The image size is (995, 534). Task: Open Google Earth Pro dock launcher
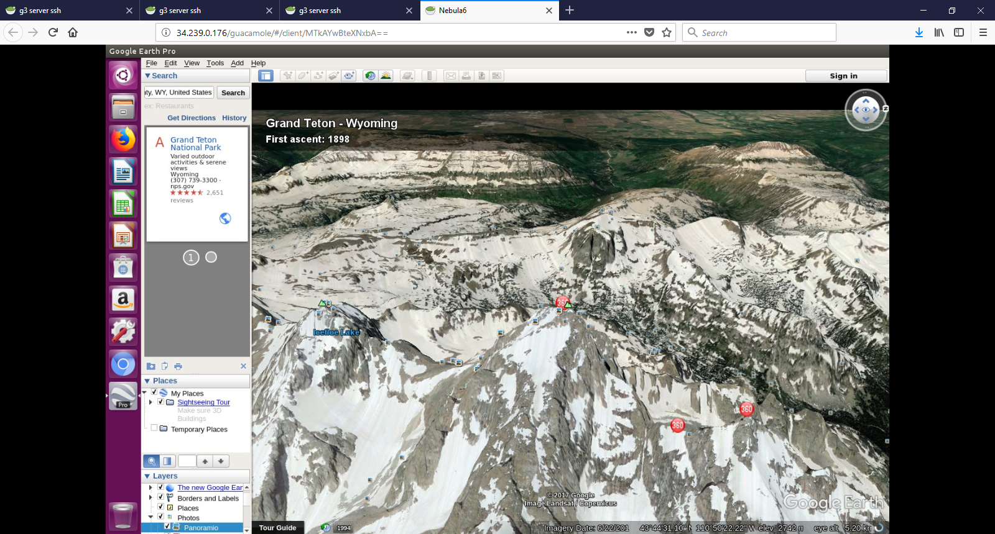(123, 396)
